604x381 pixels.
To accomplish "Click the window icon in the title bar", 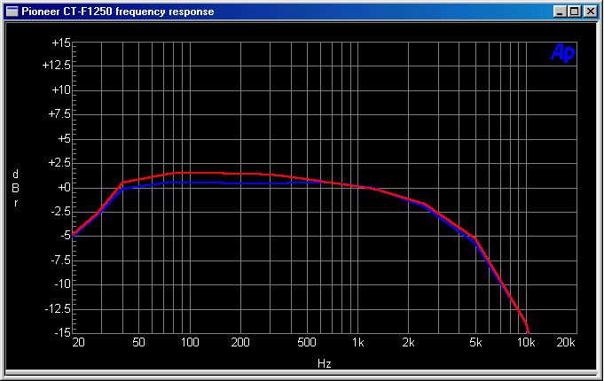I will pos(12,12).
